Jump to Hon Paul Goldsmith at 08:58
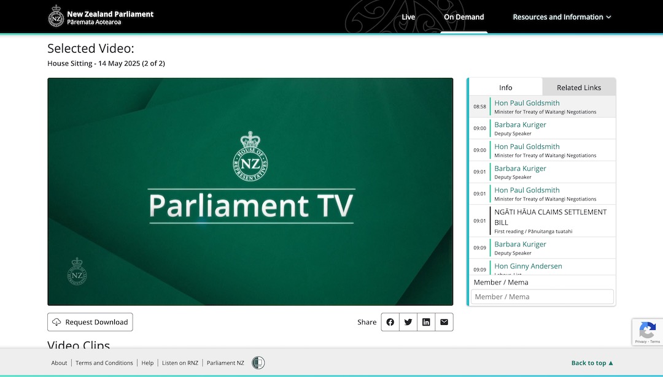The image size is (663, 377). coord(543,107)
